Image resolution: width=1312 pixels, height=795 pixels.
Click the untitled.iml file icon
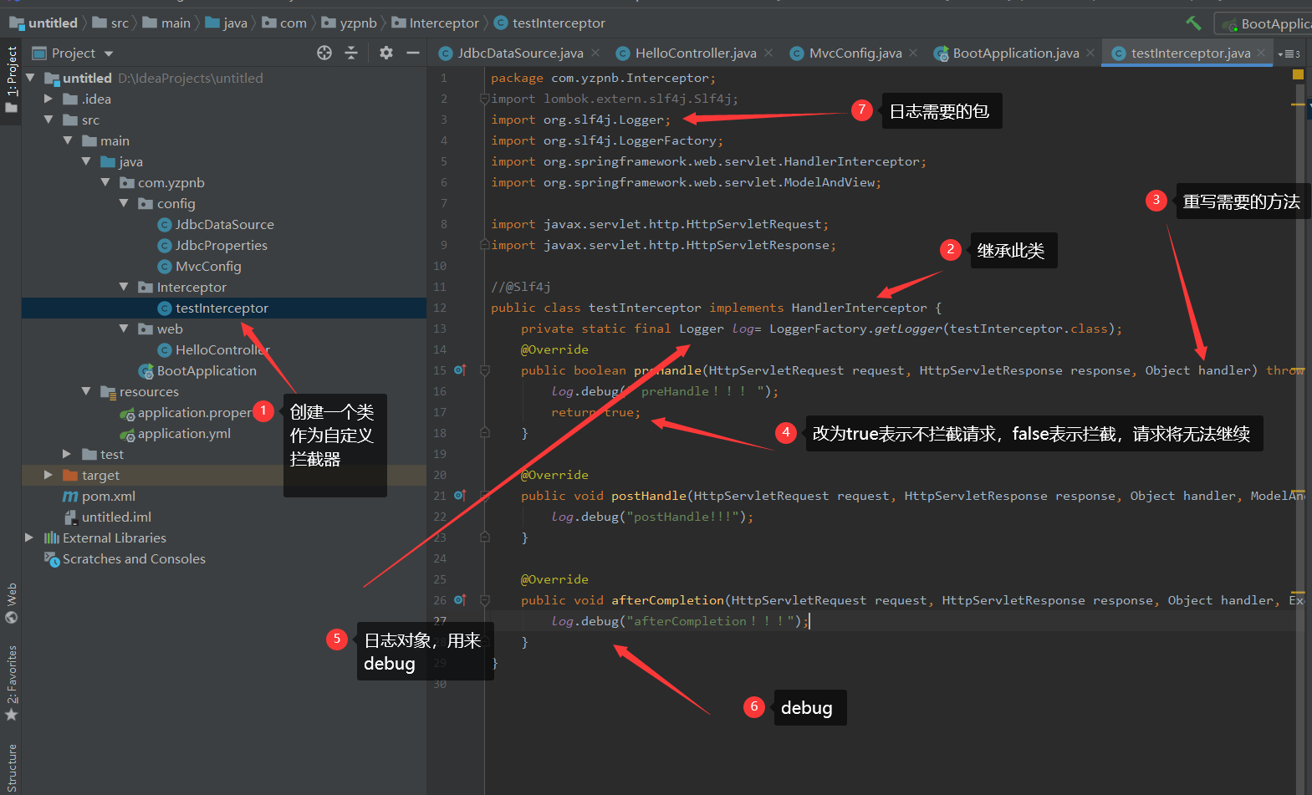[x=70, y=517]
